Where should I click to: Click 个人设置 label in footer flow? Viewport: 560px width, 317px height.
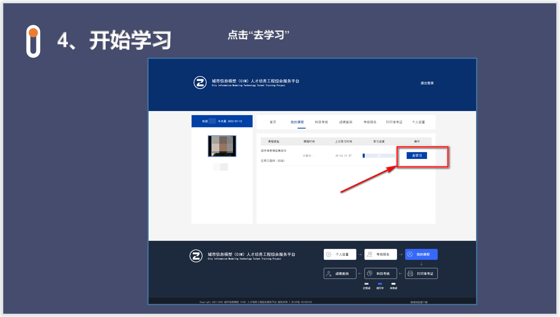[342, 254]
